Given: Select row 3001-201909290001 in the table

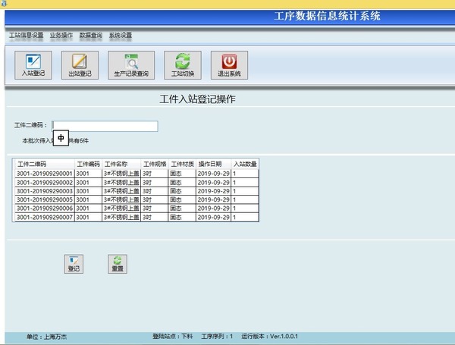Looking at the screenshot, I should 44,174.
